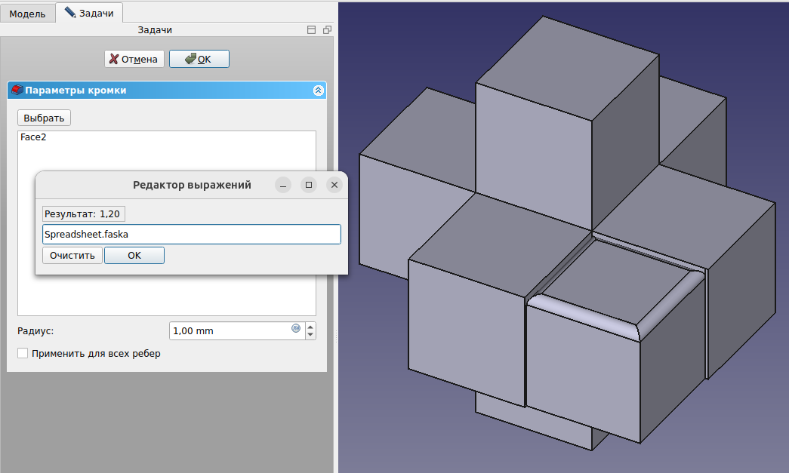The width and height of the screenshot is (789, 473).
Task: Decrease the radius with the down arrow
Action: click(310, 335)
